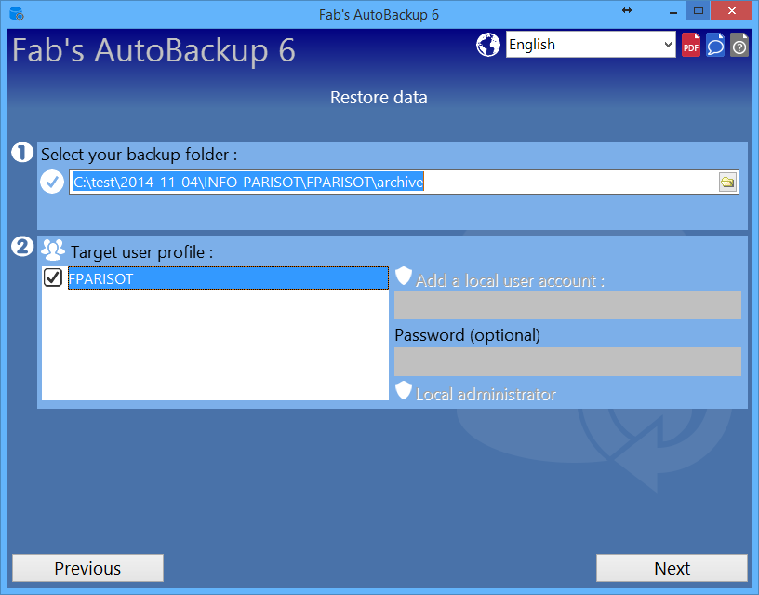Image resolution: width=759 pixels, height=595 pixels.
Task: Click the users icon beside Target user profile
Action: (x=53, y=250)
